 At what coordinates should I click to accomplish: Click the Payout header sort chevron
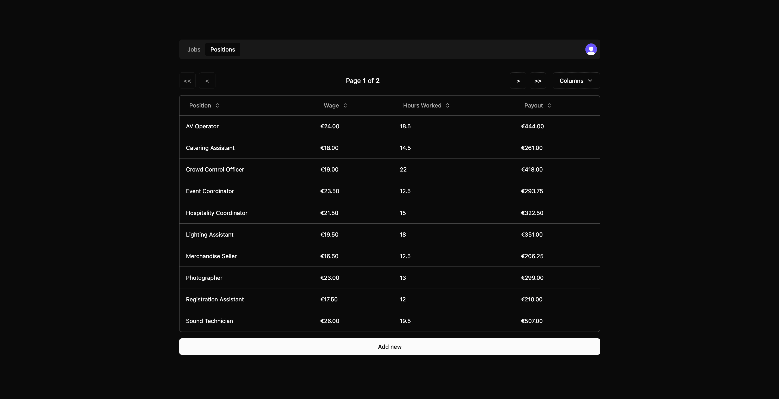click(549, 105)
